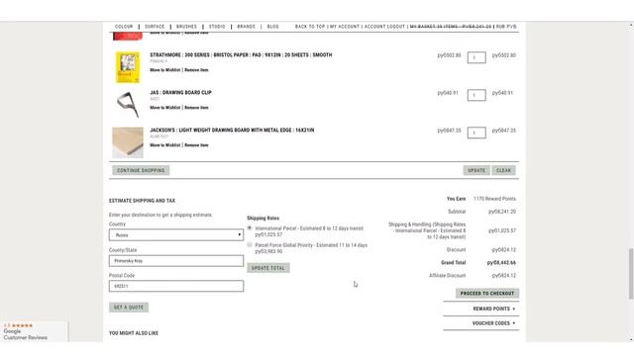Click the Grand Total amount

pos(501,263)
